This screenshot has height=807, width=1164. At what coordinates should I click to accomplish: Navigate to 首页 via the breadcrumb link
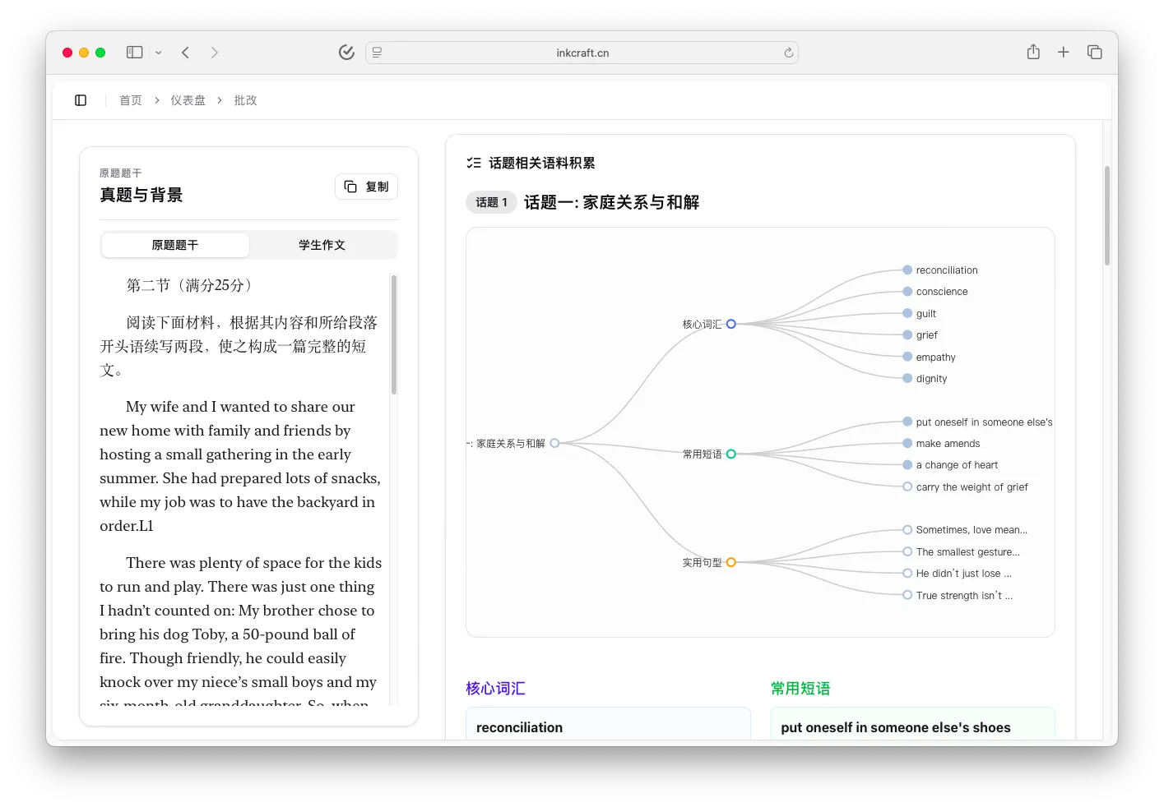130,99
